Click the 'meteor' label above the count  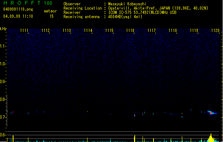click(x=50, y=11)
